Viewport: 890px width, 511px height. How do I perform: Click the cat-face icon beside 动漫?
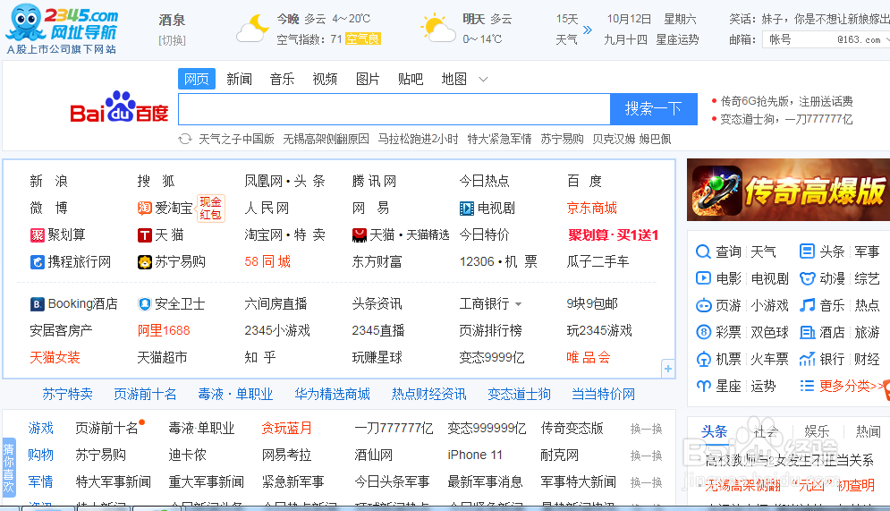(x=807, y=278)
